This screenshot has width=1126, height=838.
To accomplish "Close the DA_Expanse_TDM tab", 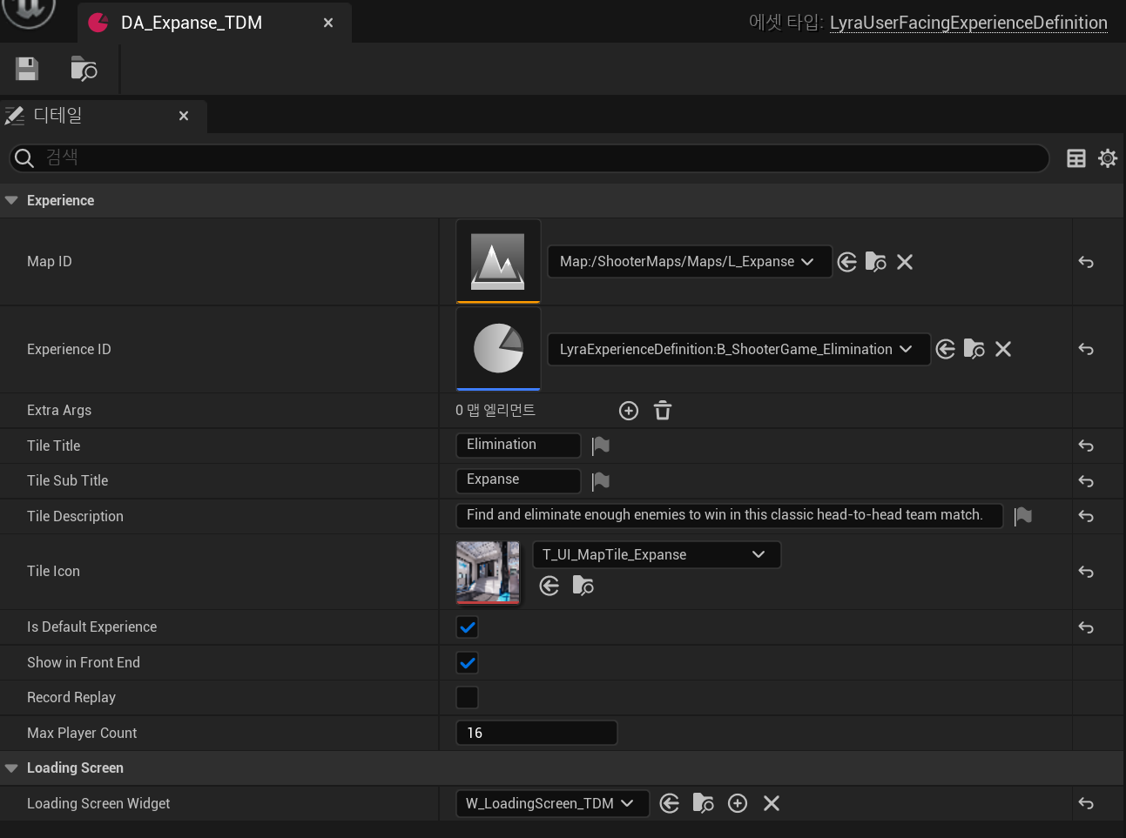I will tap(328, 23).
